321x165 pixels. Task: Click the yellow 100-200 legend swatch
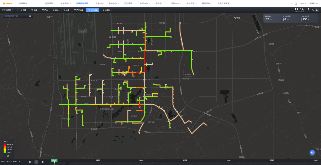pyautogui.click(x=5, y=150)
